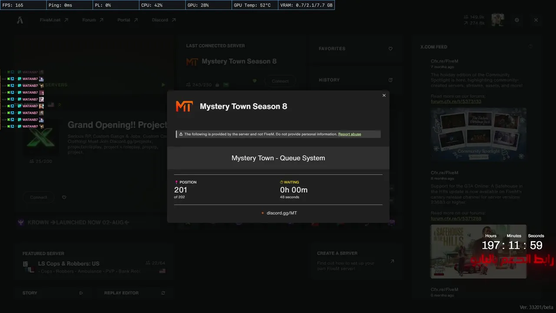Click the 'Ver. 33201/beta' version text
556x313 pixels.
(537, 307)
